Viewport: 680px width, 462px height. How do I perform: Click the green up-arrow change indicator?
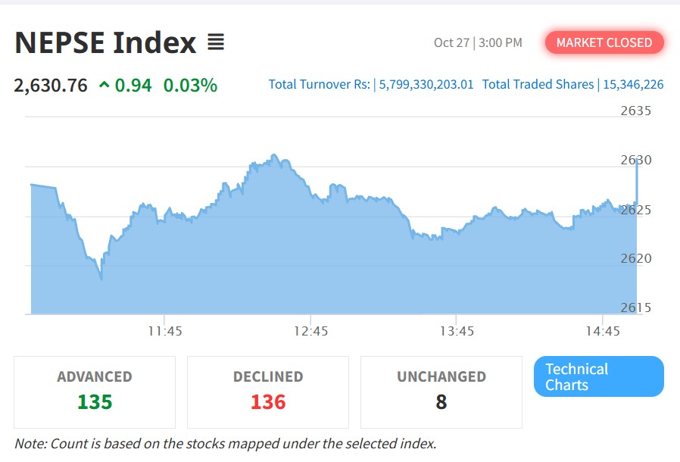pyautogui.click(x=104, y=85)
